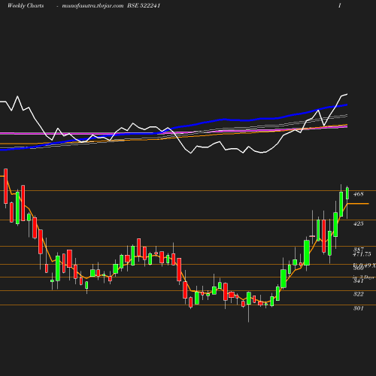Click the 468 price level label

click(358, 194)
